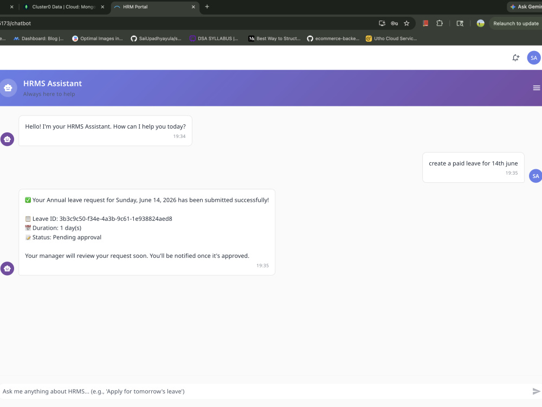
Task: Click the Always here to help subtitle
Action: coord(49,94)
